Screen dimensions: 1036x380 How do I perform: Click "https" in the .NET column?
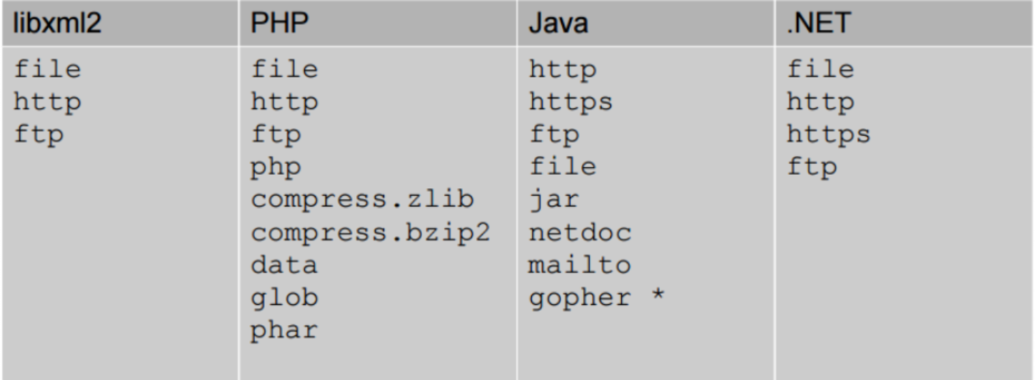(829, 135)
